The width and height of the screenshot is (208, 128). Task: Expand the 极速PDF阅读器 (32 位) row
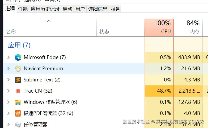pos(9,113)
